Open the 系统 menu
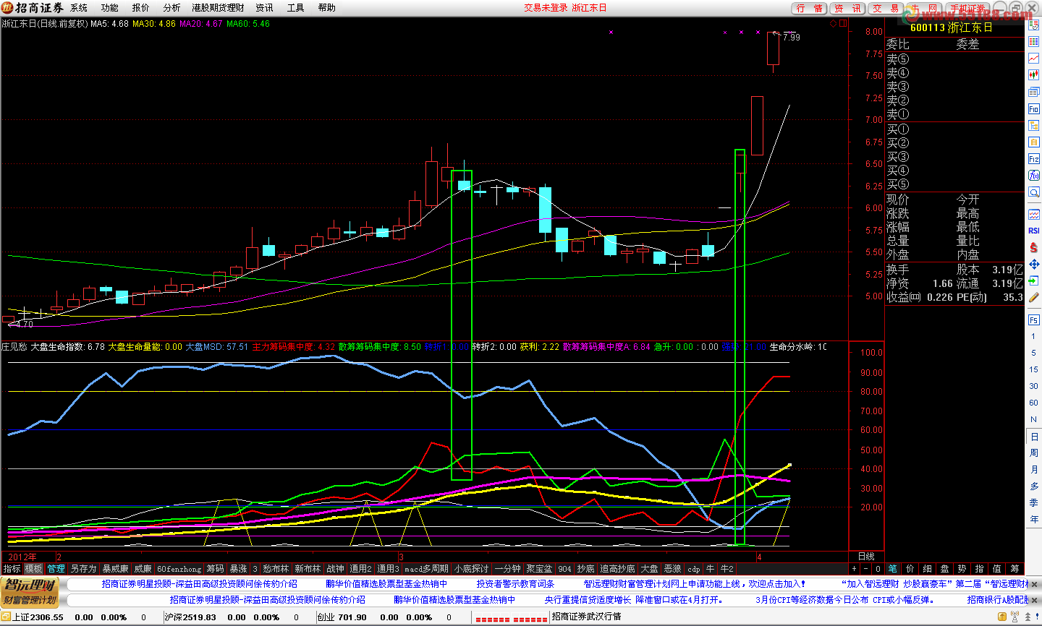1042x626 pixels. point(79,8)
